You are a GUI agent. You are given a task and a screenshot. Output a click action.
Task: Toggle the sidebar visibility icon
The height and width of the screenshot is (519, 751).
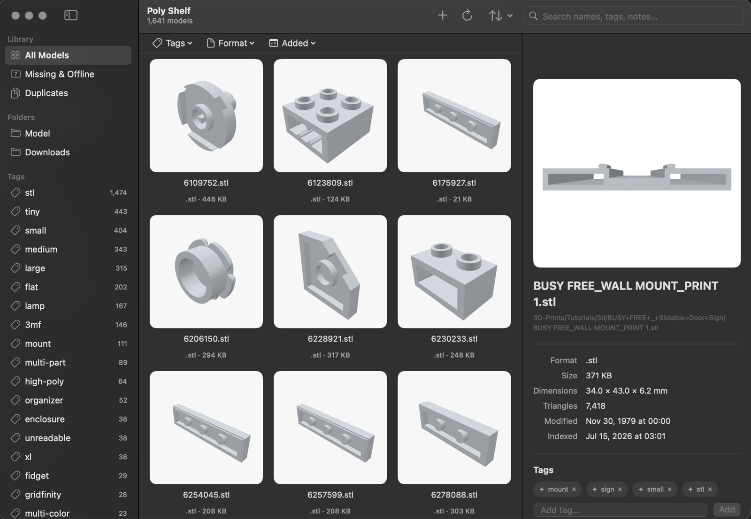(x=71, y=15)
